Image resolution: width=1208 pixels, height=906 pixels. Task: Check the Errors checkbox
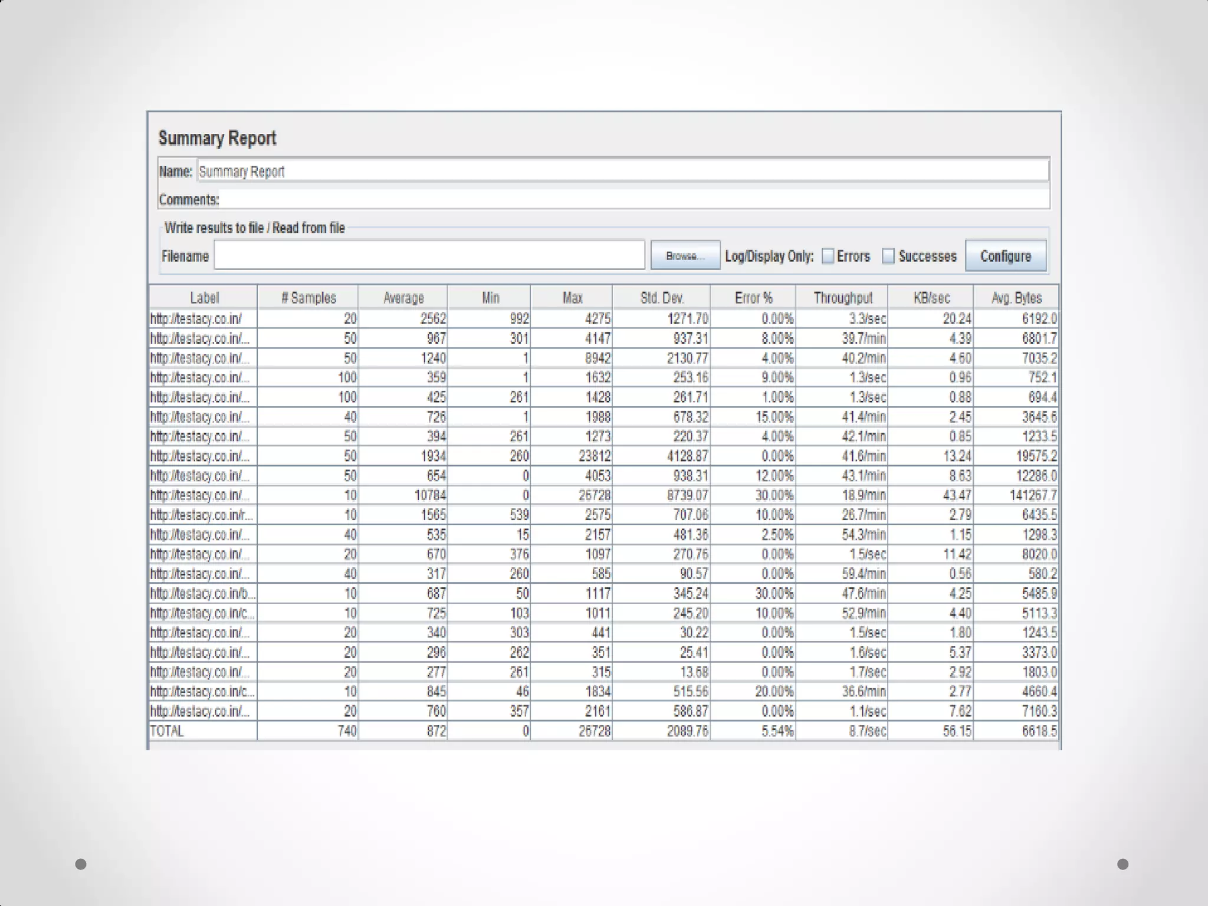[x=828, y=256]
